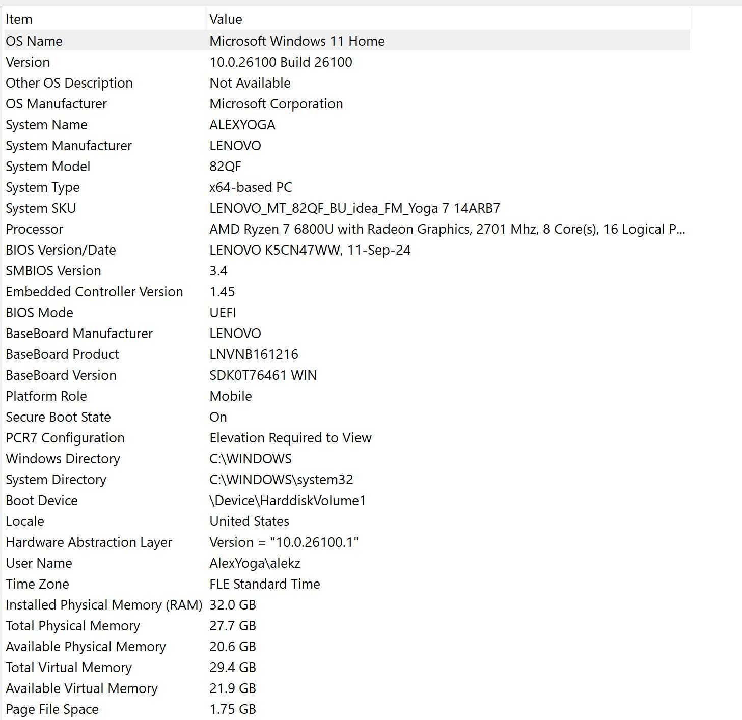The height and width of the screenshot is (720, 742).
Task: Click the 3.4 SMBIOS value
Action: tap(218, 270)
